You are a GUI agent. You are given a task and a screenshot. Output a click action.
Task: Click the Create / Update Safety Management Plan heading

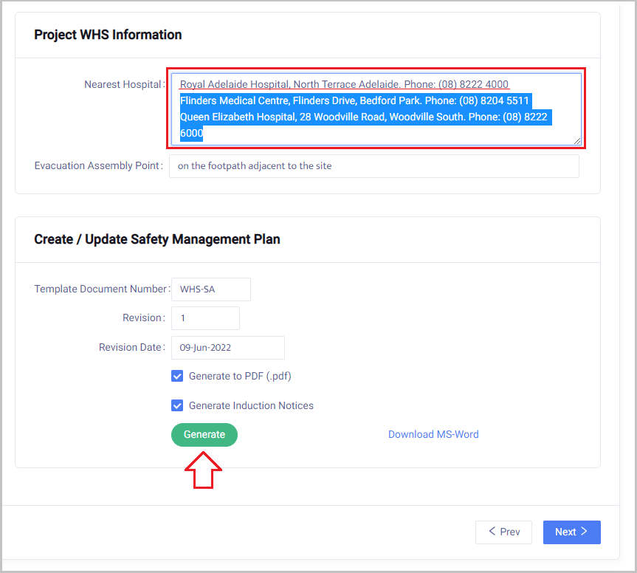pyautogui.click(x=157, y=239)
